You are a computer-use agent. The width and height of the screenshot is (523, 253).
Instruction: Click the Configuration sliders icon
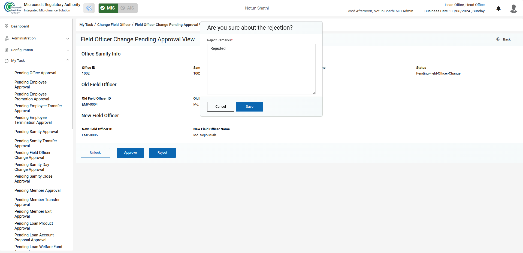click(x=7, y=50)
